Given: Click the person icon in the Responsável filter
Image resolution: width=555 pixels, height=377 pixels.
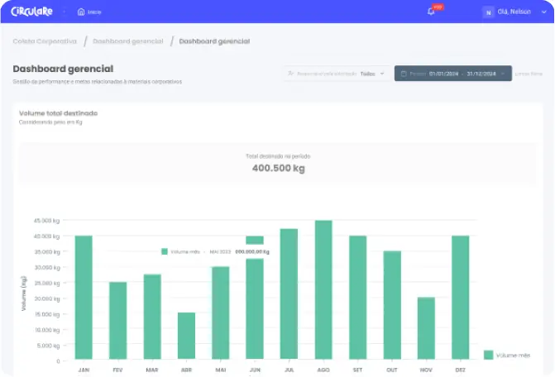Looking at the screenshot, I should coord(290,74).
